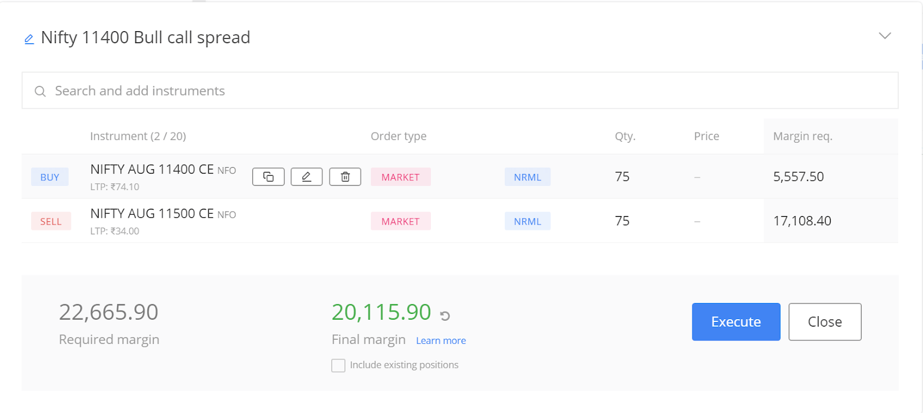The width and height of the screenshot is (923, 413).
Task: Click the Instrument (2 / 20) header
Action: 138,137
